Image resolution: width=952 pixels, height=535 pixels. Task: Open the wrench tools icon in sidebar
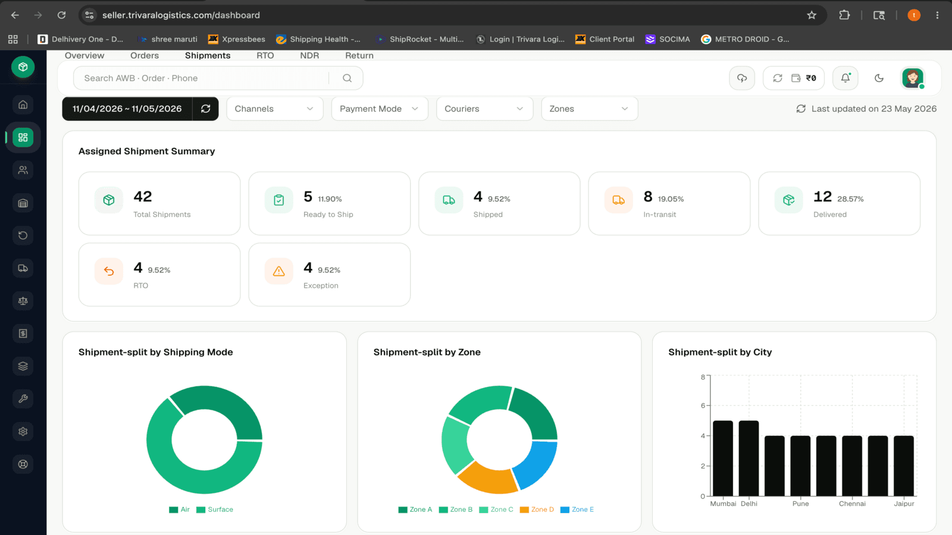point(23,399)
